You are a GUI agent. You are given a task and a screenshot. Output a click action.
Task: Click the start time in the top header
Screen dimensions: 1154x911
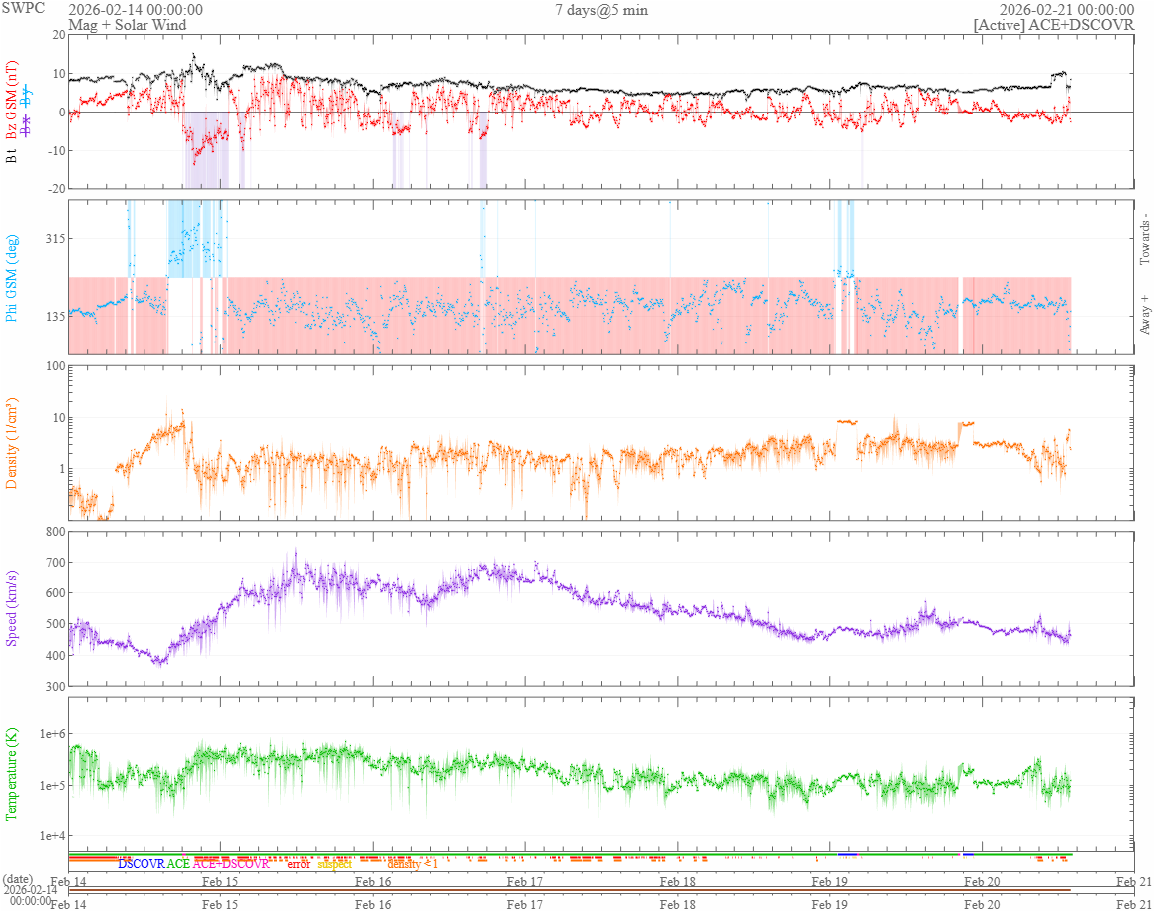click(136, 10)
